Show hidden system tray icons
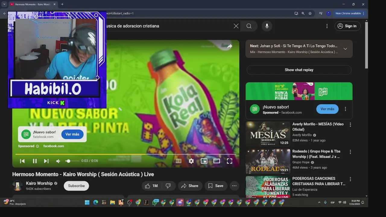Image resolution: width=386 pixels, height=217 pixels. [x=319, y=203]
